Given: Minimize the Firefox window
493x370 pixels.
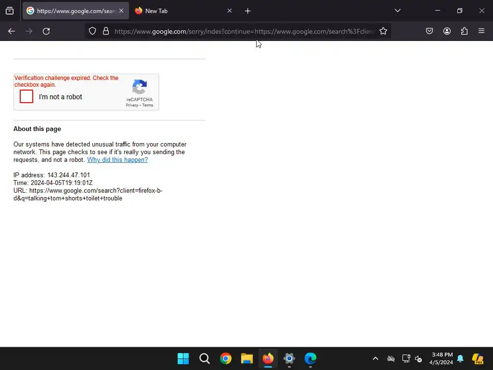Looking at the screenshot, I should [x=437, y=11].
